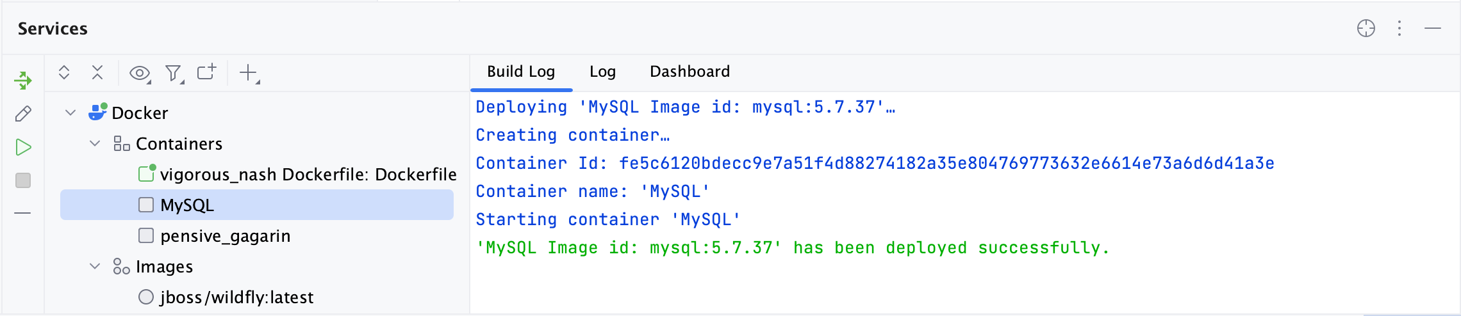Viewport: 1461px width, 316px height.
Task: Open the Filter funnel icon menu
Action: 173,74
